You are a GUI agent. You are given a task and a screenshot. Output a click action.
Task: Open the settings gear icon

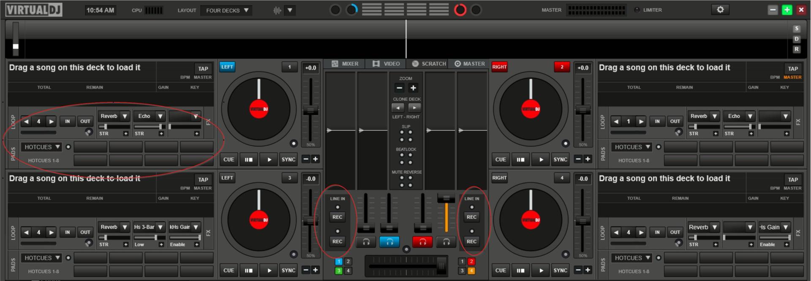pyautogui.click(x=720, y=10)
